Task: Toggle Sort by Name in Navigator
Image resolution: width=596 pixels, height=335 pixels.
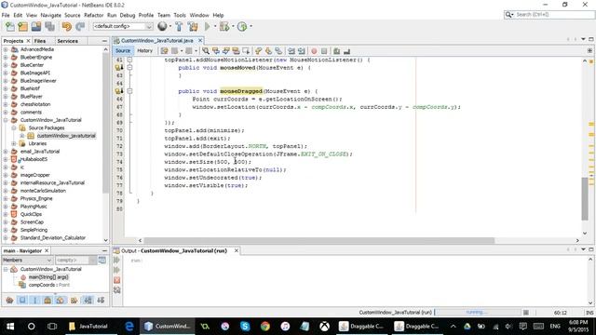Action: pos(88,301)
